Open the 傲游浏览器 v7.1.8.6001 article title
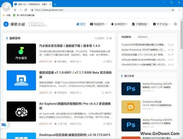 (75, 75)
